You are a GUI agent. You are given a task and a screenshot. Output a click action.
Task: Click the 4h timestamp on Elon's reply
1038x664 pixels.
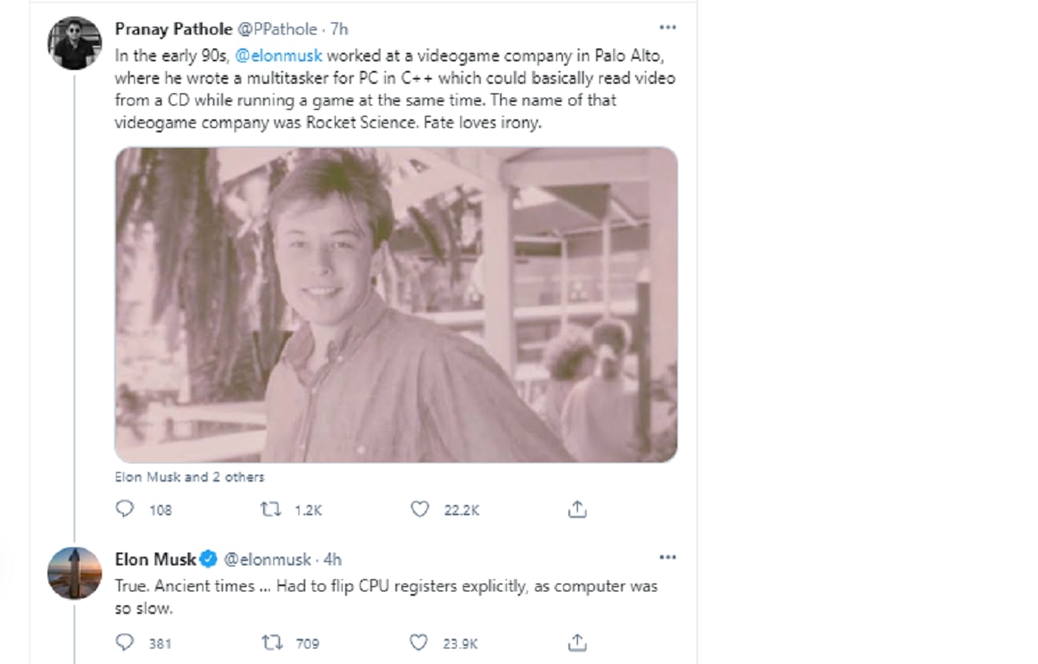333,559
